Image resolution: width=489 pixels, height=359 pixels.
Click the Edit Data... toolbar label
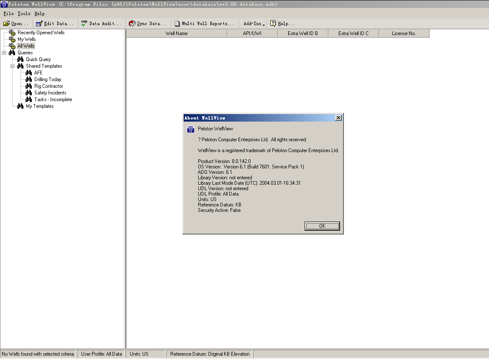pyautogui.click(x=59, y=24)
